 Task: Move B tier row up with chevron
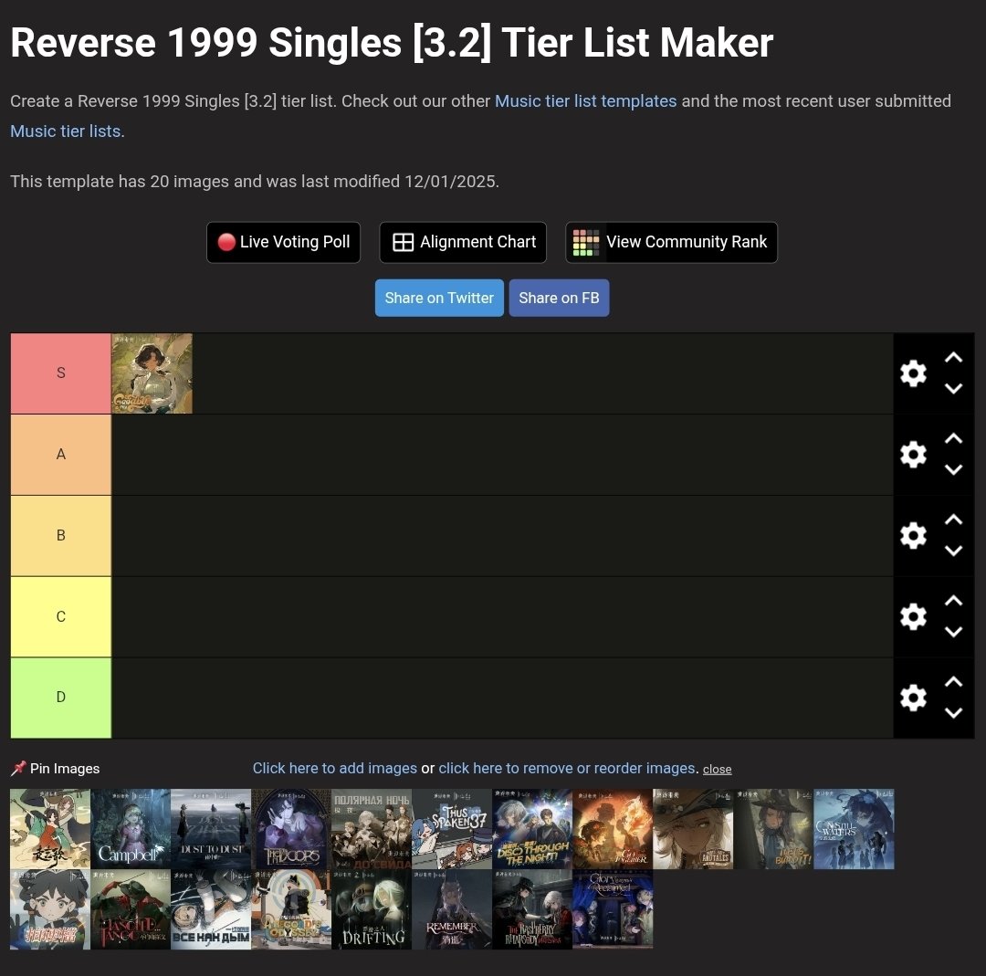(x=953, y=519)
